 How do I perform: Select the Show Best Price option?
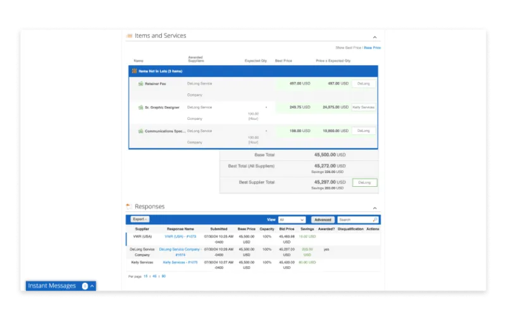[x=349, y=47]
